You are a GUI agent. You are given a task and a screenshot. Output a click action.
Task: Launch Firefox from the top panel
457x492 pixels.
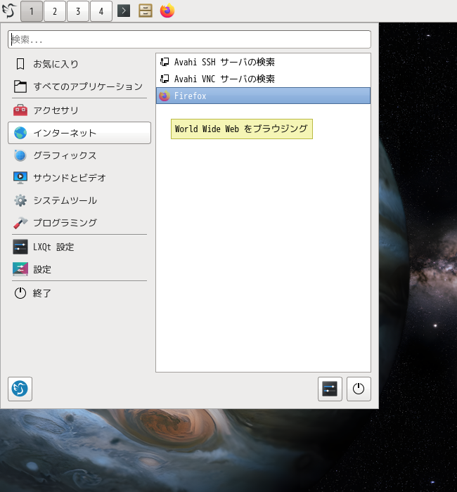coord(167,11)
